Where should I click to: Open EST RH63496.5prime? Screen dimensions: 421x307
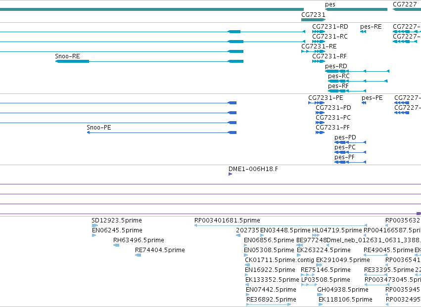(139, 240)
